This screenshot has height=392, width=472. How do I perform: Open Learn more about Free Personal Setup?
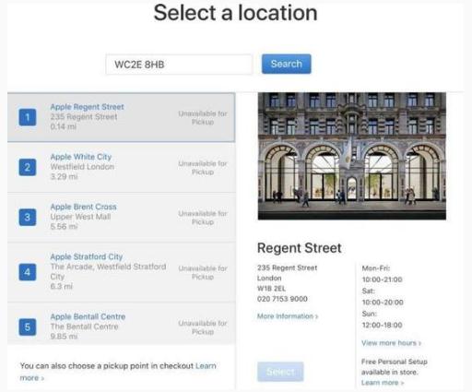(383, 383)
